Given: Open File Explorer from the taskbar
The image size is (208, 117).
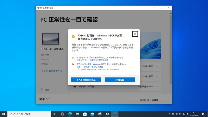Looking at the screenshot, I should point(77,114).
